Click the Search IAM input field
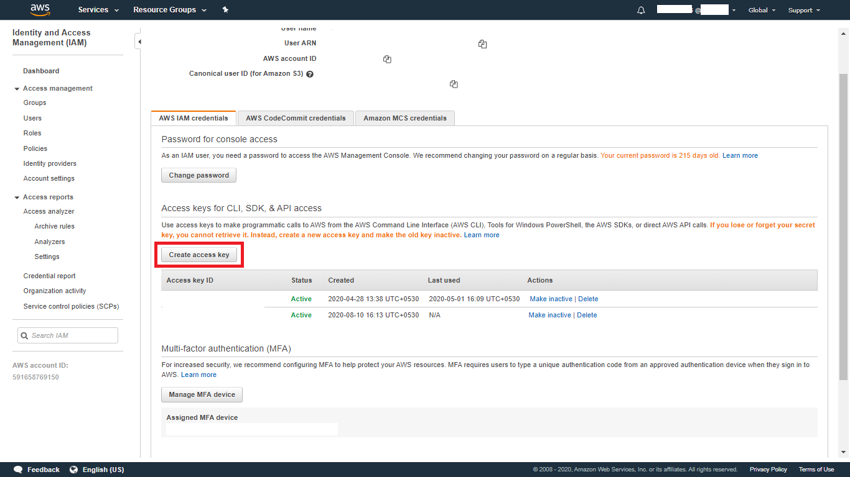The image size is (850, 477). click(x=68, y=335)
